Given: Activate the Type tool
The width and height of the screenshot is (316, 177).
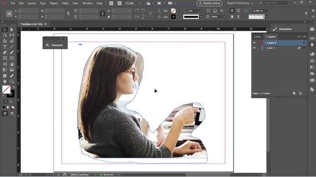Looking at the screenshot, I should pyautogui.click(x=5, y=47).
